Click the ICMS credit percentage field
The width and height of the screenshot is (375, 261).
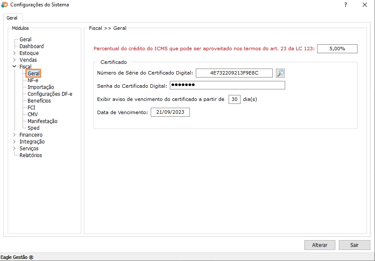pyautogui.click(x=337, y=49)
